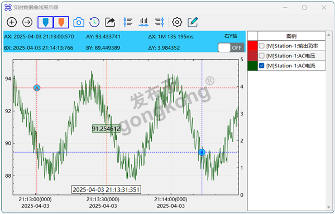Click the circular A marker on chart
Screen dimensions: 335x214
37,88
